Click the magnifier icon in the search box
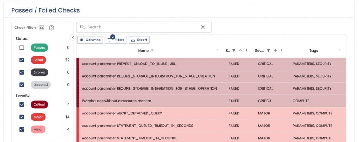The image size is (359, 142). [x=83, y=27]
